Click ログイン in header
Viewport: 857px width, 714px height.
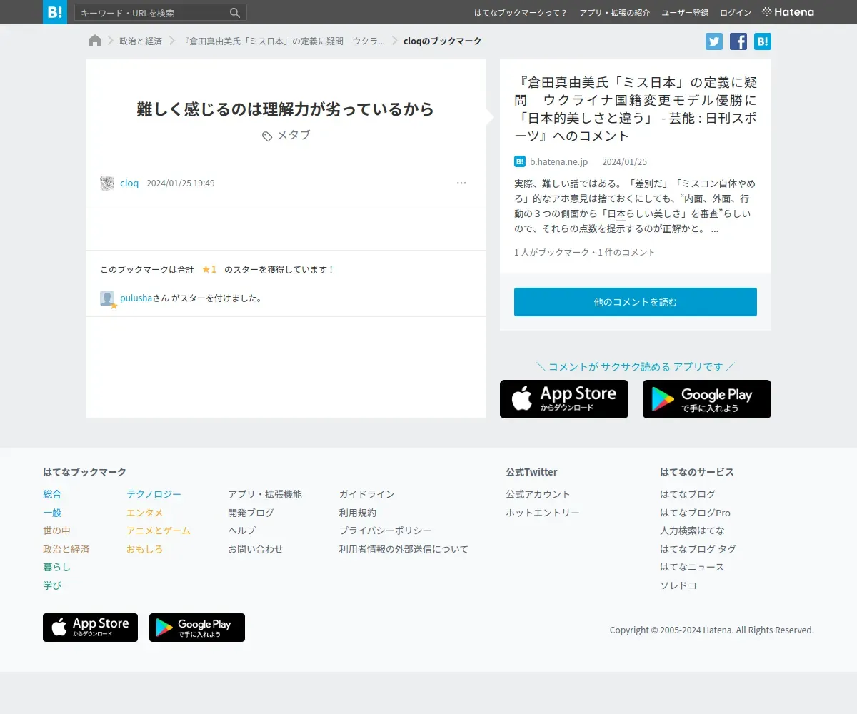(736, 13)
